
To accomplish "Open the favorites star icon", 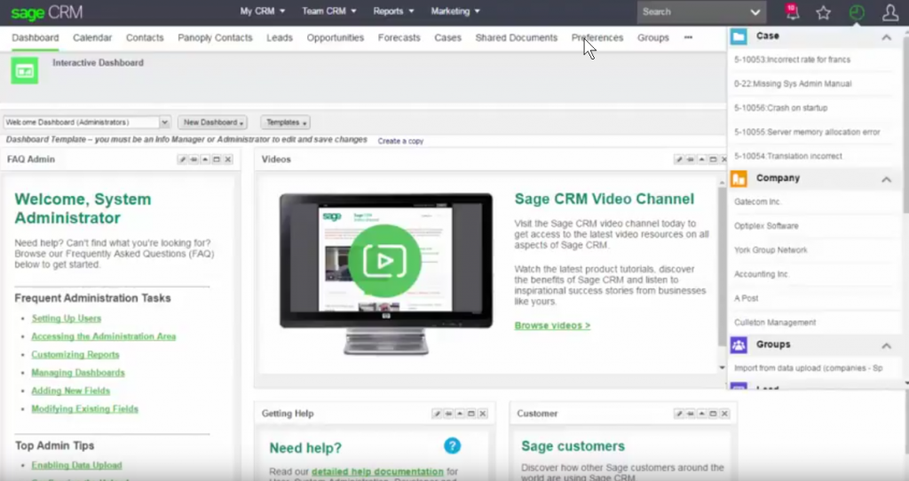I will (x=823, y=12).
